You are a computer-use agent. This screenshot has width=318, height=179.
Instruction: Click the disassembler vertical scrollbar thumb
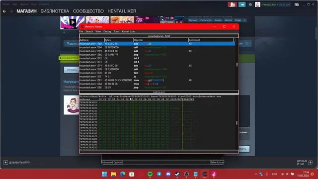(x=237, y=65)
